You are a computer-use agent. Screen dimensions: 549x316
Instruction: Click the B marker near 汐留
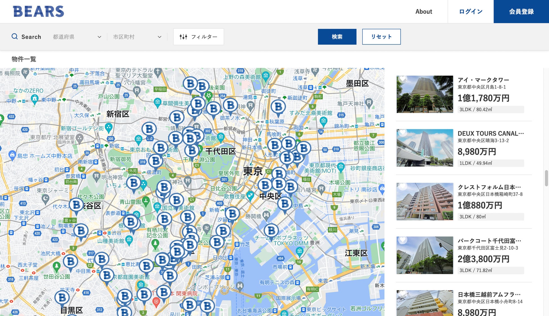(232, 214)
